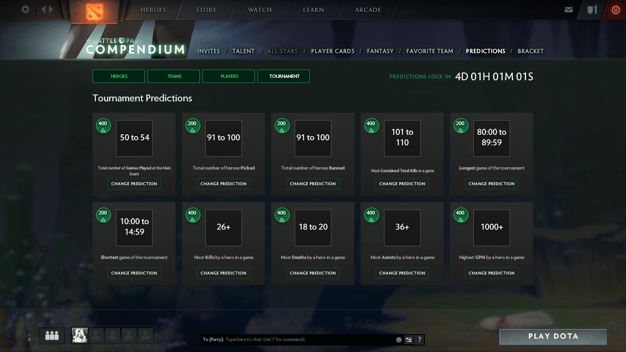Click the popout chat icon
Screen dimensions: 626x352
[x=408, y=339]
